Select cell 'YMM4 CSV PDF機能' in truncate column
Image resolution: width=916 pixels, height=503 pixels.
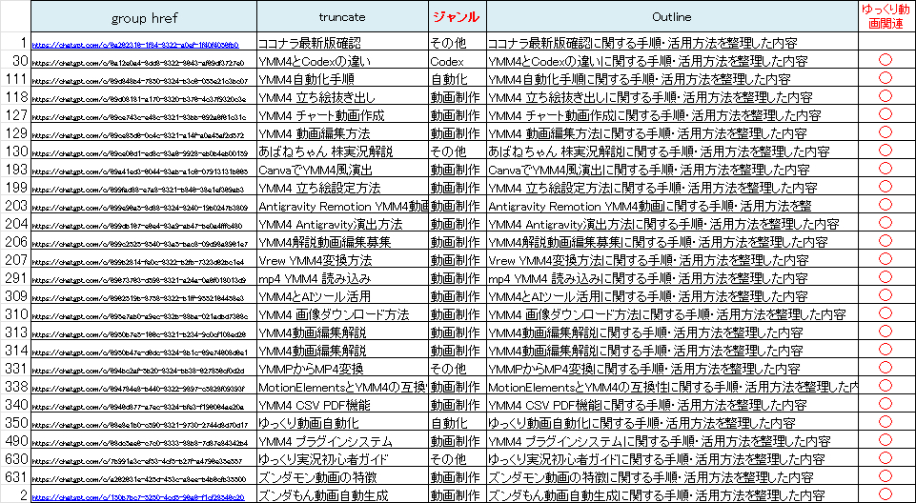pos(342,404)
